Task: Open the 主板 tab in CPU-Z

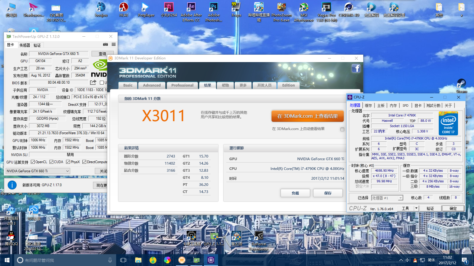Action: [381, 106]
